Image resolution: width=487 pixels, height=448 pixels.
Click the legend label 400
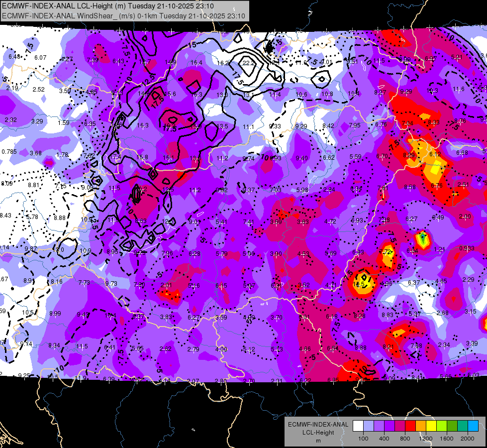[x=384, y=439]
